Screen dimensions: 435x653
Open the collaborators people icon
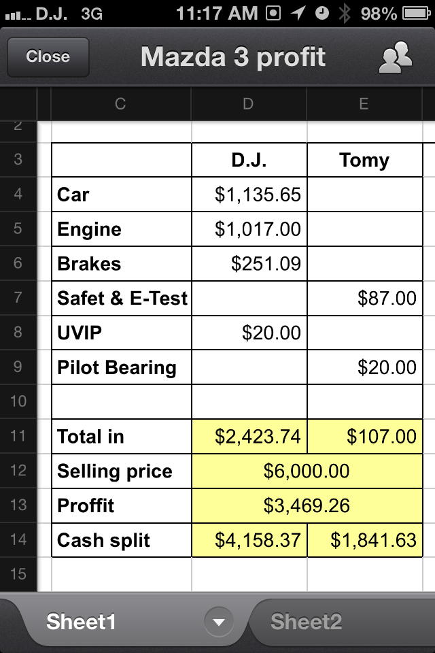[x=395, y=57]
